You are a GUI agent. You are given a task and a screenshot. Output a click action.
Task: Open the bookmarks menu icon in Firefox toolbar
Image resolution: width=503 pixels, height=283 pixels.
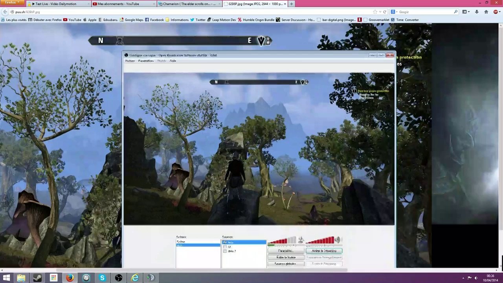point(465,12)
